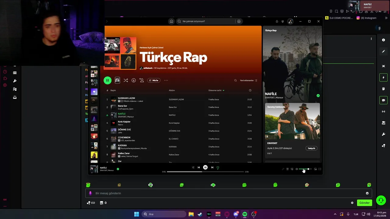Open the Browse icon in the search bar
The width and height of the screenshot is (390, 219).
(239, 21)
